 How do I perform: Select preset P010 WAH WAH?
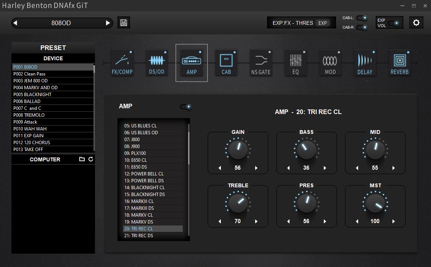click(53, 129)
